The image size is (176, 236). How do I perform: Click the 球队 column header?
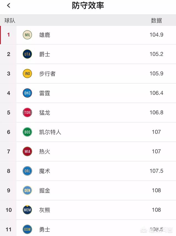(x=10, y=20)
